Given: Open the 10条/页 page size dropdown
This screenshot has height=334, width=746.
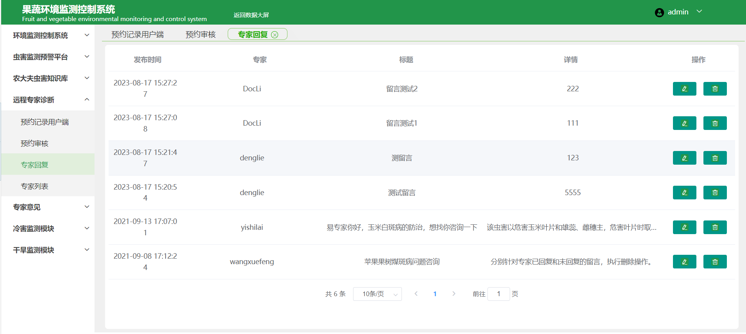Looking at the screenshot, I should tap(377, 294).
